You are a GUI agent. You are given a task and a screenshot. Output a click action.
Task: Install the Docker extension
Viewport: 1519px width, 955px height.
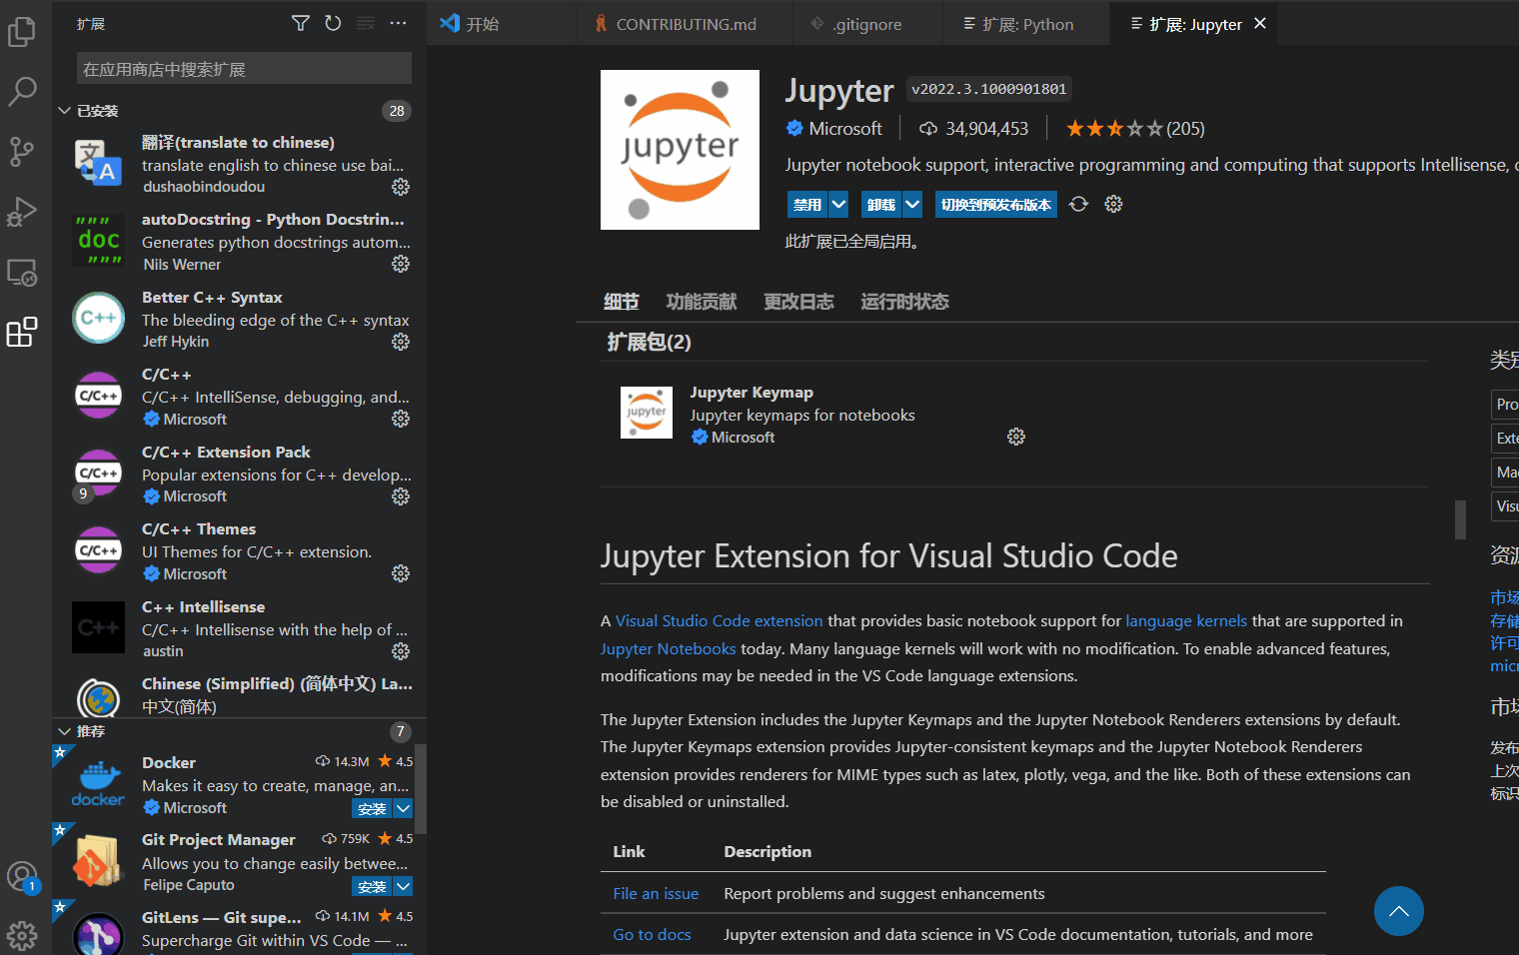pyautogui.click(x=372, y=808)
